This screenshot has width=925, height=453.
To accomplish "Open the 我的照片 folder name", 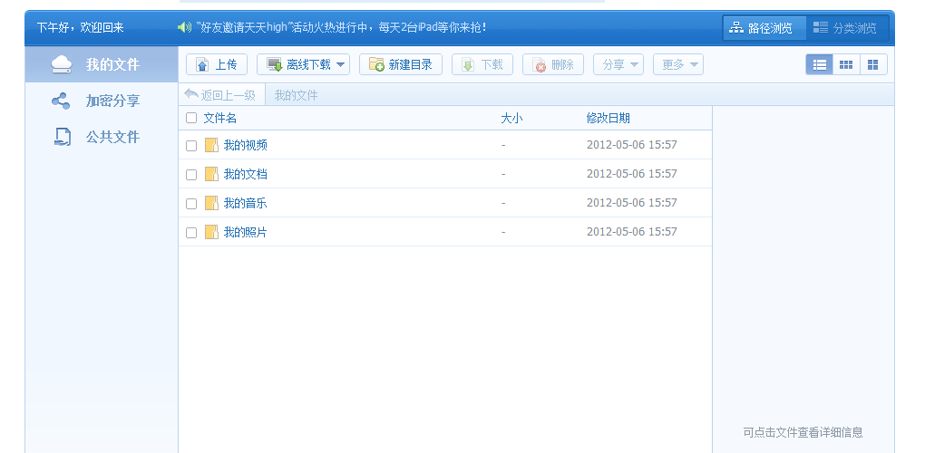I will [x=246, y=232].
